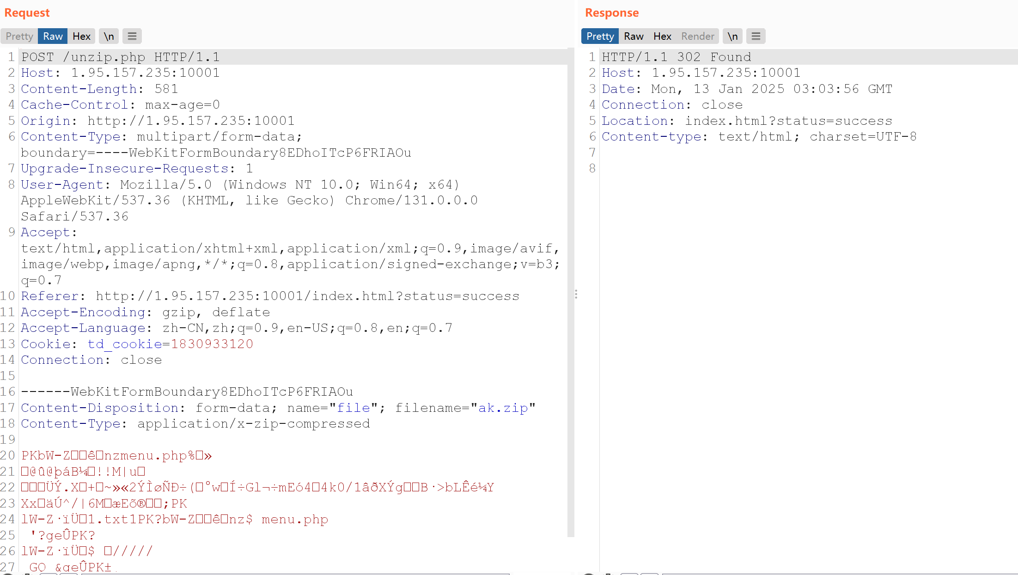Click the filename value 'ak.zip'
The height and width of the screenshot is (575, 1018).
[x=503, y=408]
